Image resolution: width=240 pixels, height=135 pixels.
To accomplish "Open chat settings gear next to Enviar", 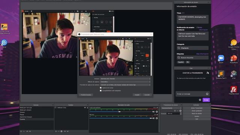I will pyautogui.click(x=200, y=100).
